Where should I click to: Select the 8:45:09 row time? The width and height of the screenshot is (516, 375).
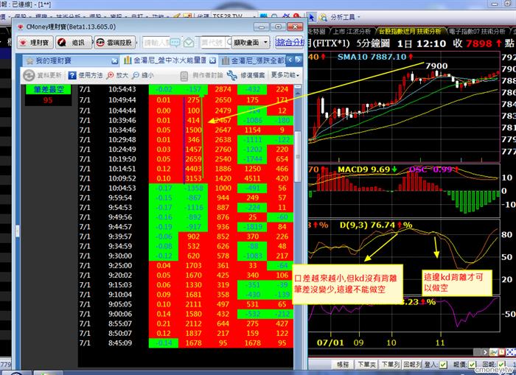point(120,343)
